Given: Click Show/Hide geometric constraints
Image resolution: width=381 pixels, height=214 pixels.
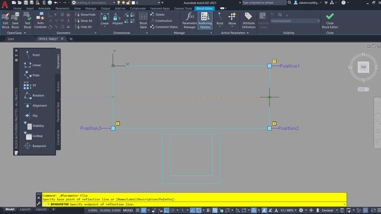Looking at the screenshot, I should coord(85,14).
